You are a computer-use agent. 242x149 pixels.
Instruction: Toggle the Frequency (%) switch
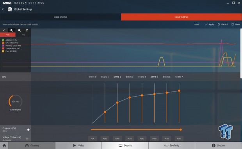[x=28, y=129]
